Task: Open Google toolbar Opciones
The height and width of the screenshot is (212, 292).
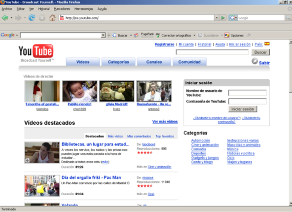Action: [x=234, y=35]
